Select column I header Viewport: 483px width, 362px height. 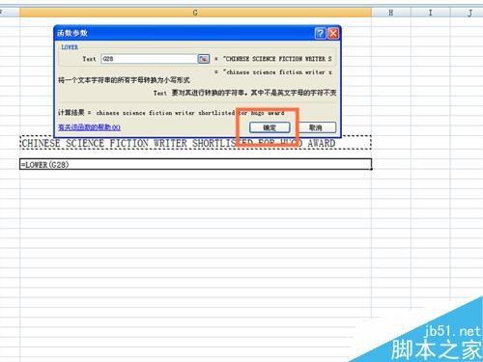(x=430, y=13)
